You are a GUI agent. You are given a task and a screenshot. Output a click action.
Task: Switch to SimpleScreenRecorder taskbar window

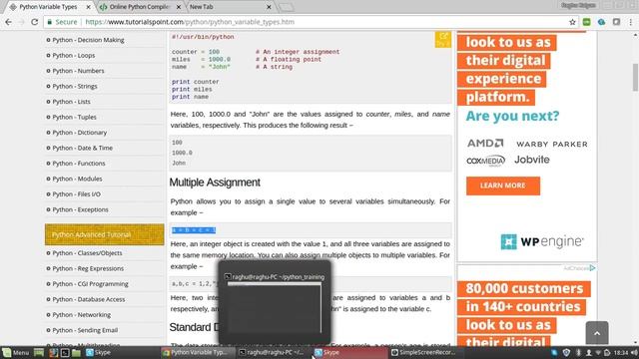[426, 352]
